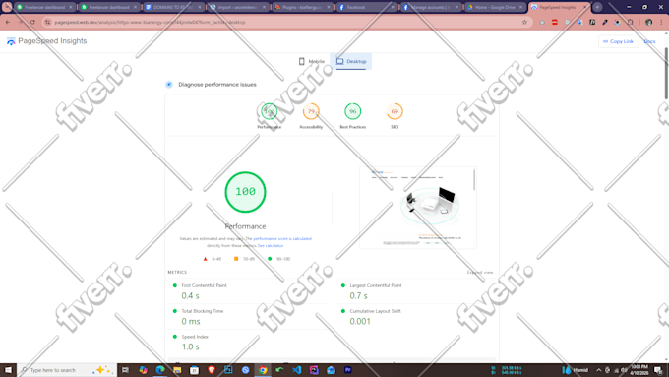Switch to first Freelancer dashboard tab

pyautogui.click(x=44, y=7)
